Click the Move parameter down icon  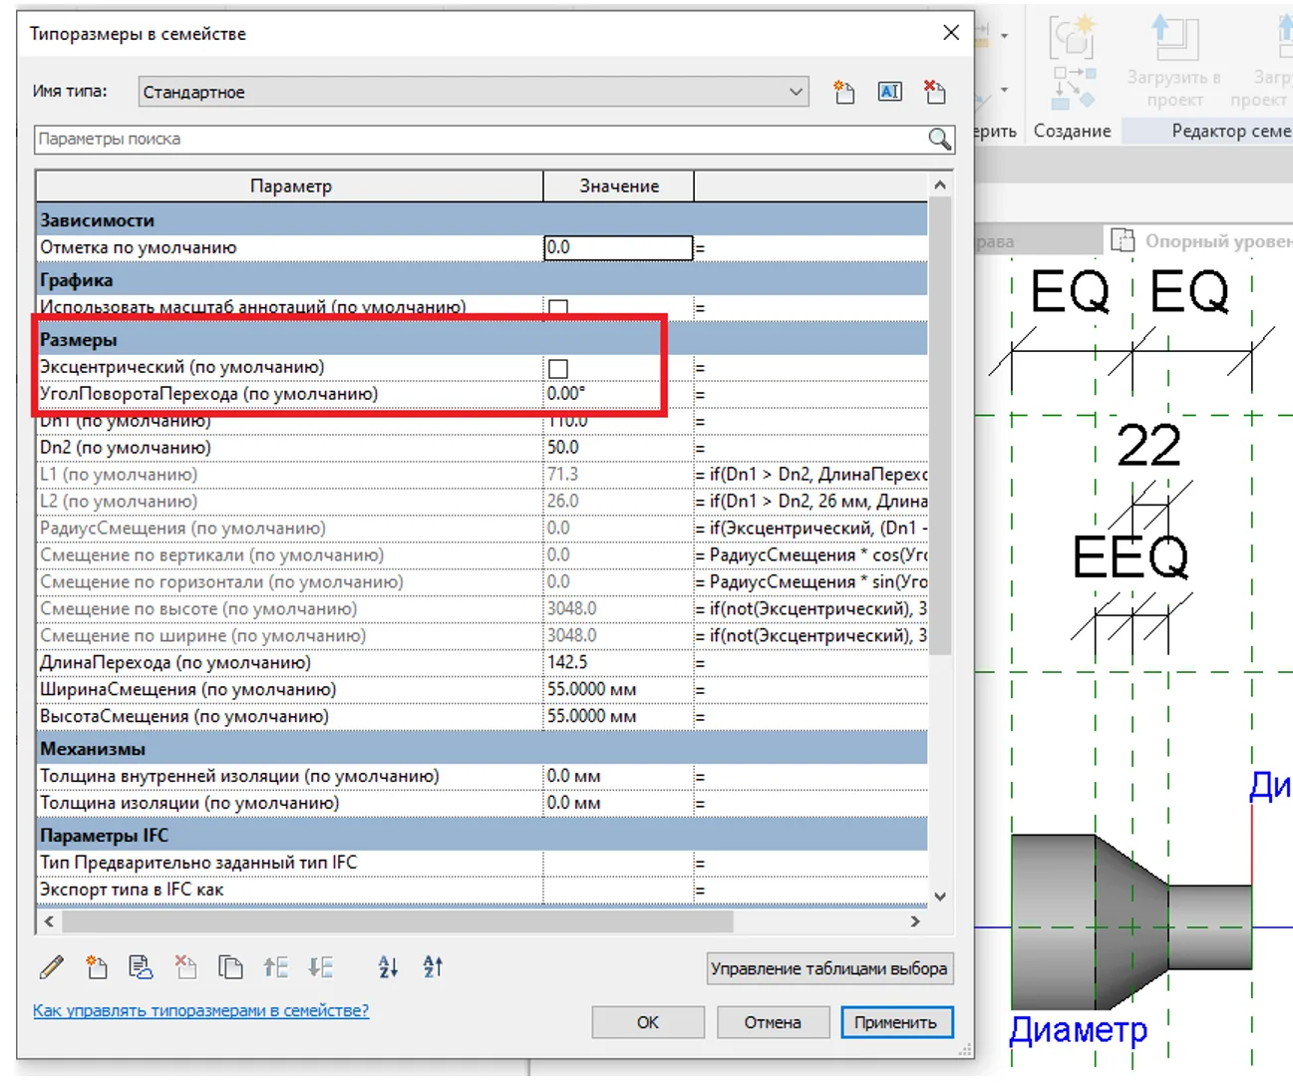click(x=320, y=966)
